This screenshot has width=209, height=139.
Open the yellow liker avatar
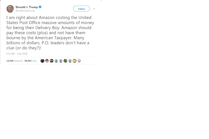click(75, 61)
